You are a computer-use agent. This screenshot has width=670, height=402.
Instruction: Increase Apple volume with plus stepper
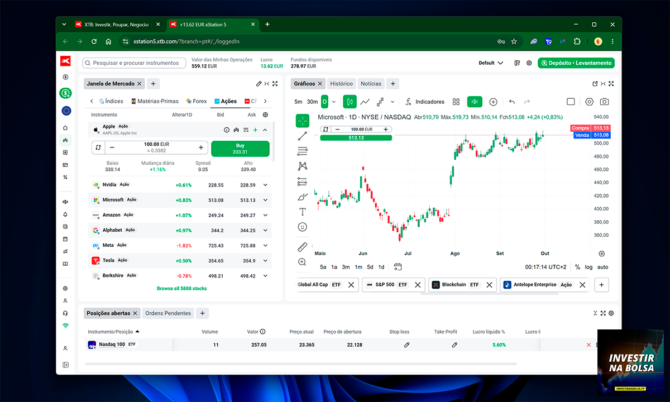(x=201, y=148)
